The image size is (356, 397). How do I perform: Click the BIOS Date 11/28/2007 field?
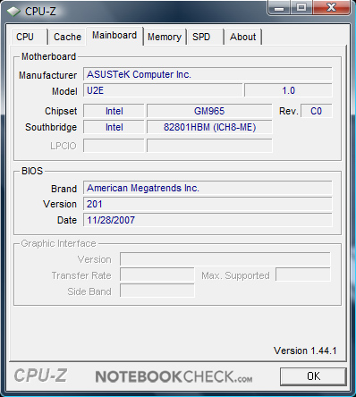tap(208, 220)
